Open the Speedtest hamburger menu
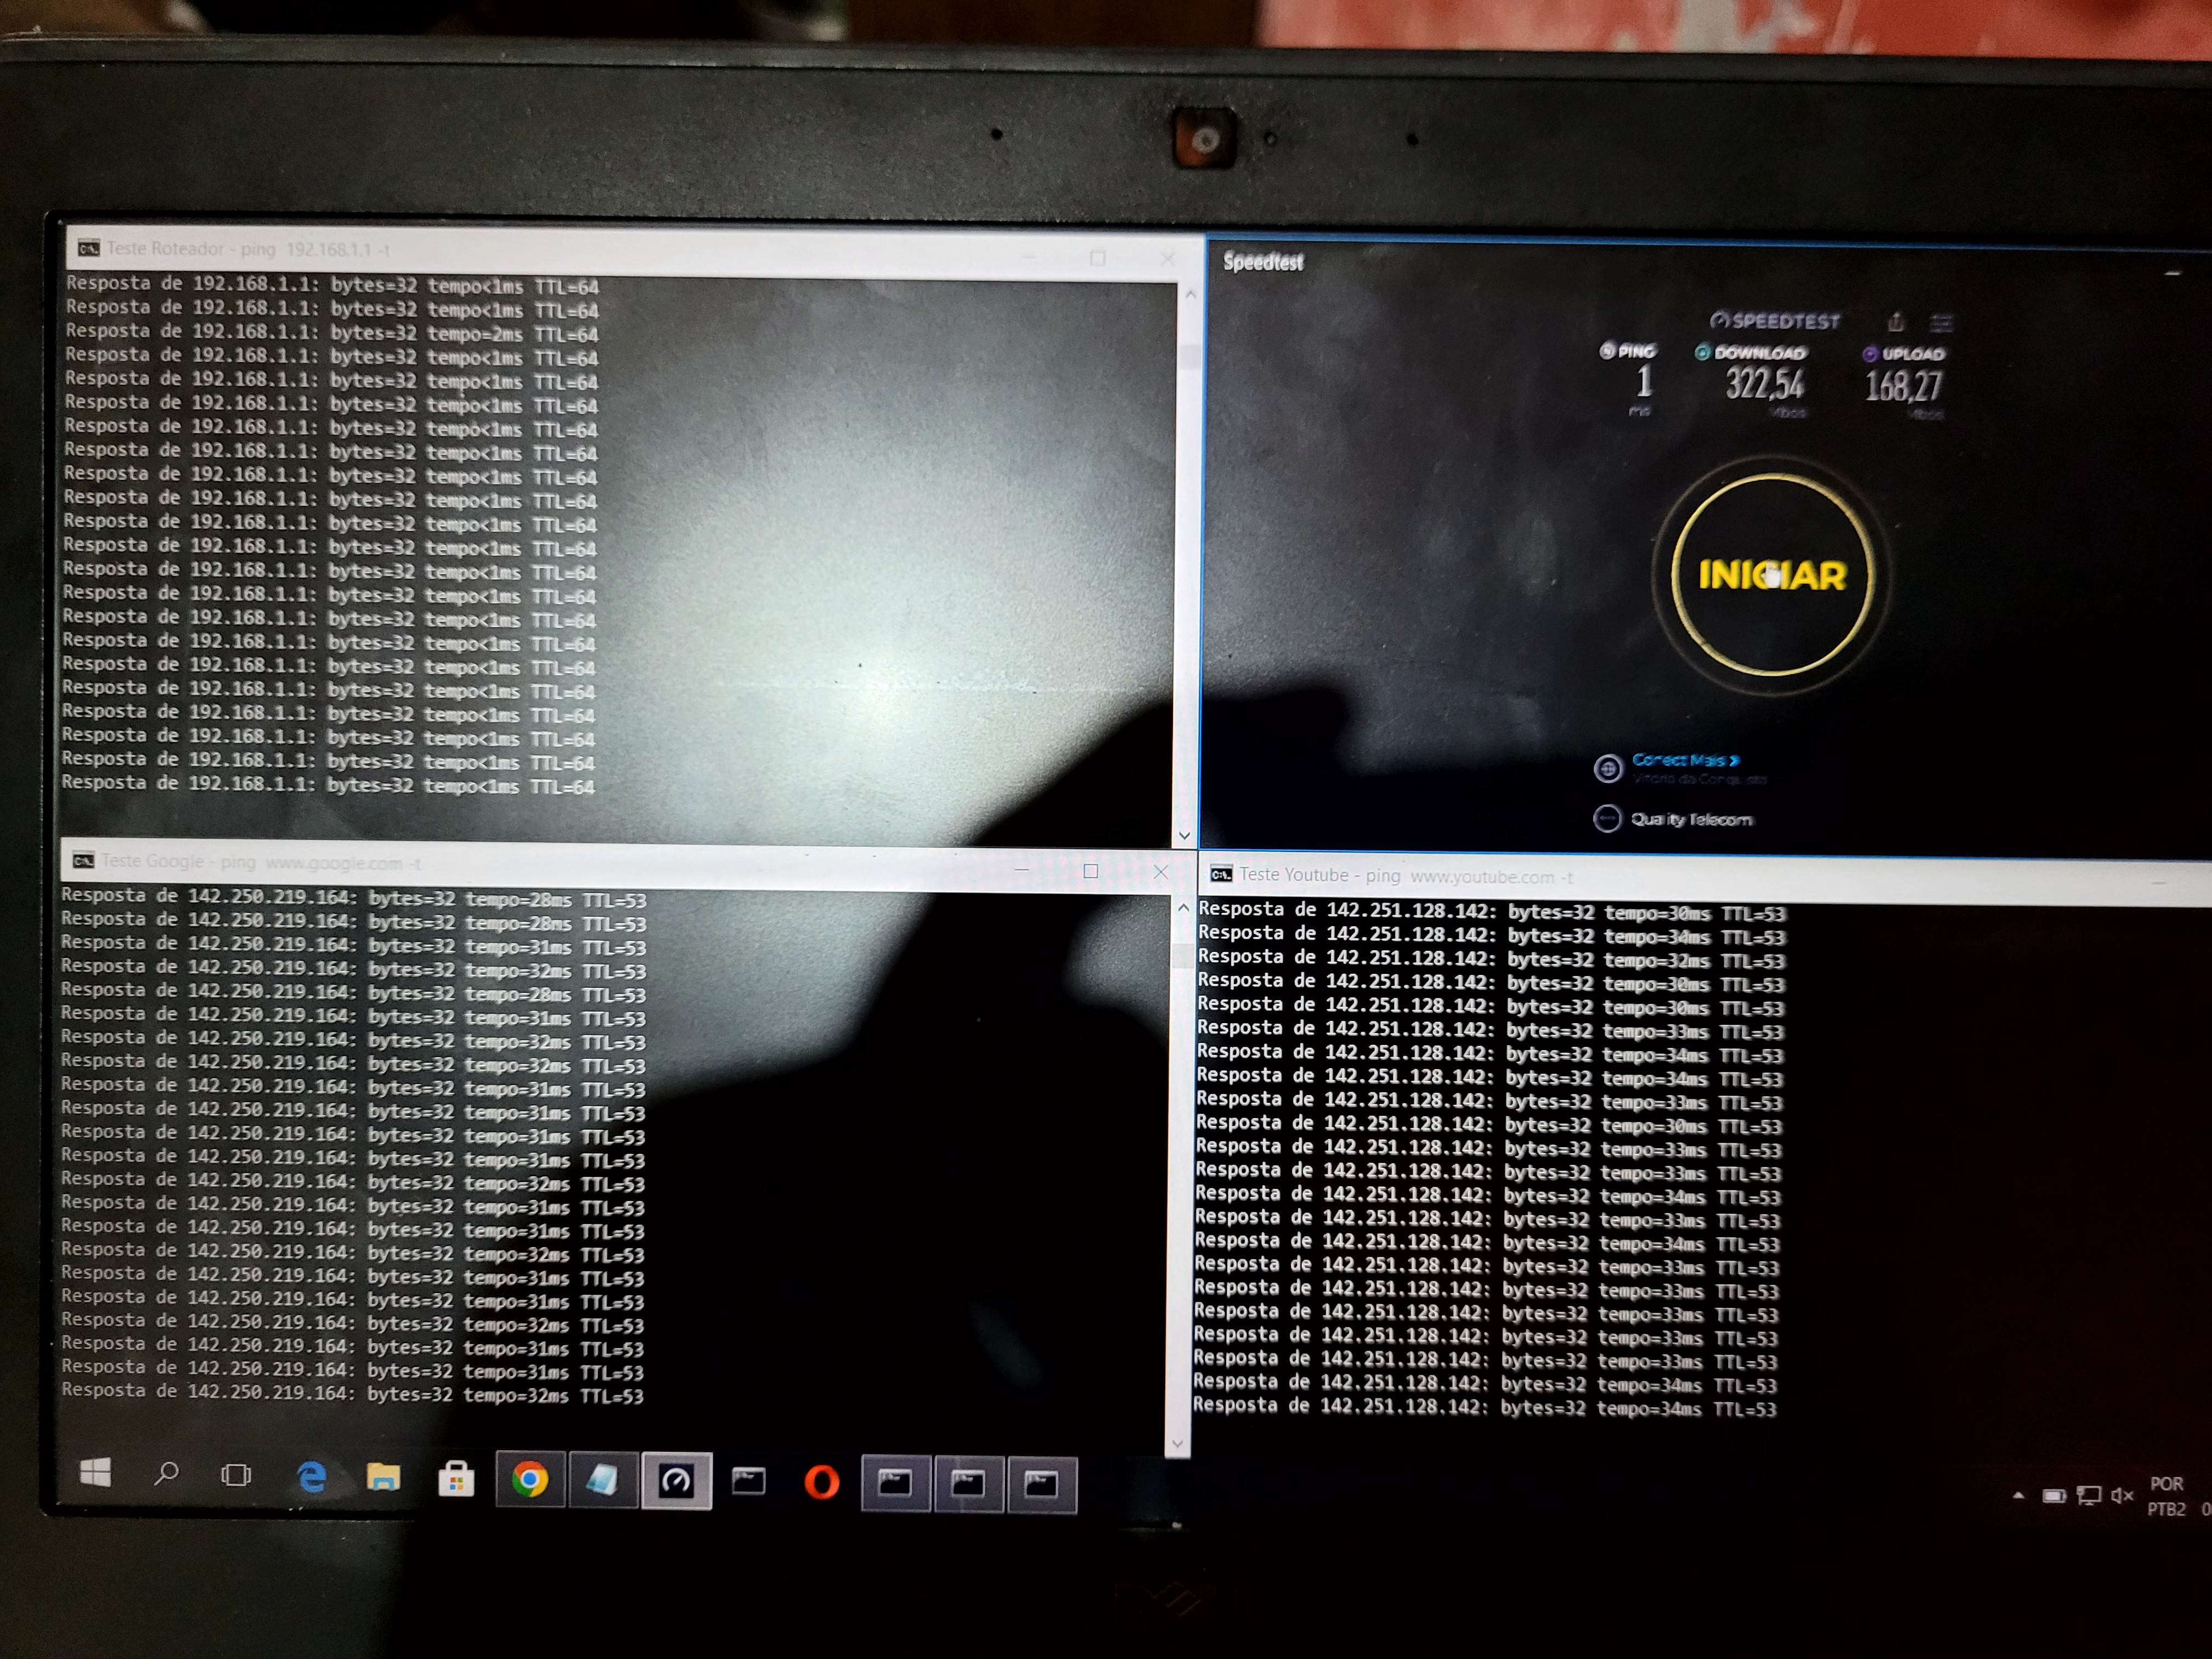Screen dimensions: 2212x1659 tap(1941, 322)
